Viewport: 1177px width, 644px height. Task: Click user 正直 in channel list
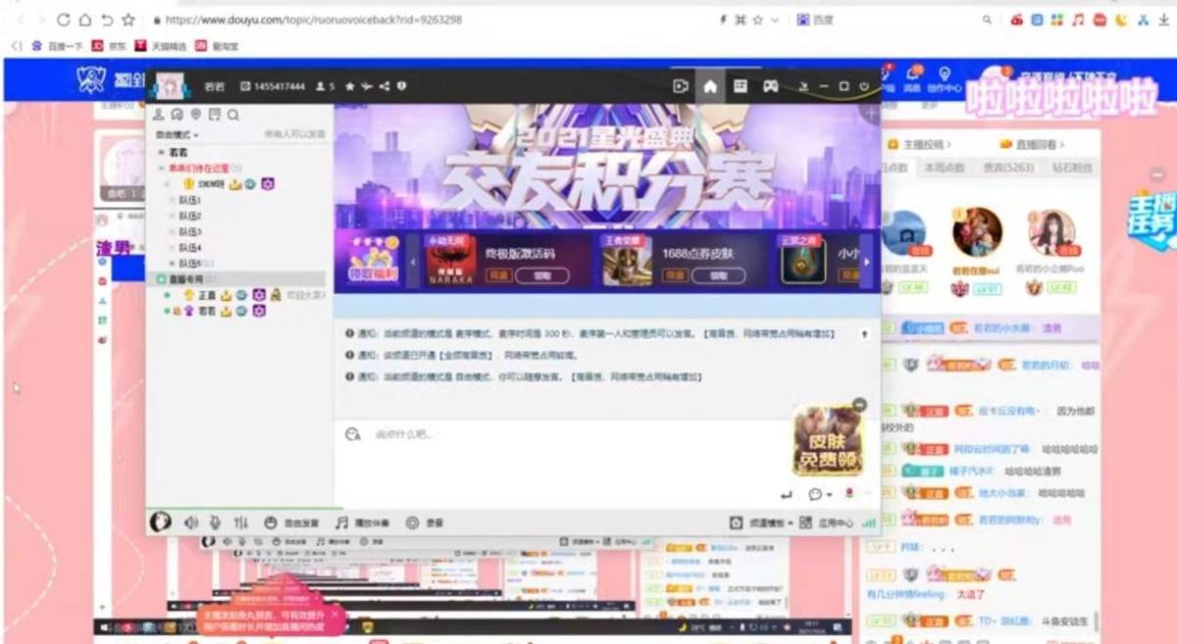click(x=207, y=295)
